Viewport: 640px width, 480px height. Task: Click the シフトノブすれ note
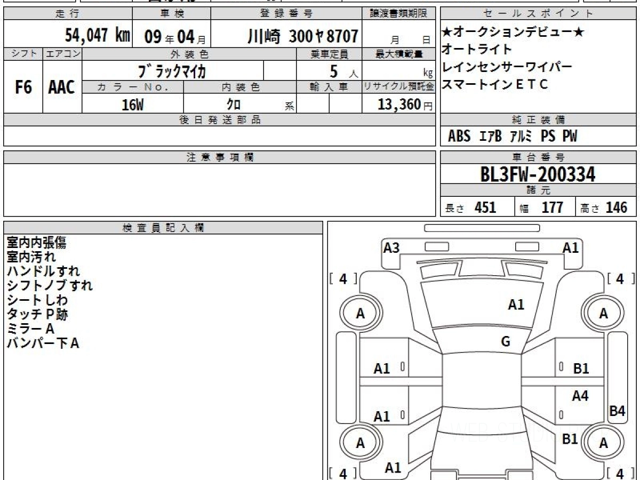coord(50,285)
